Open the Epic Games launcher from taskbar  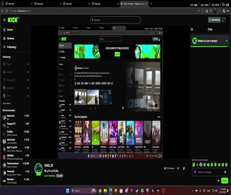pos(132,191)
